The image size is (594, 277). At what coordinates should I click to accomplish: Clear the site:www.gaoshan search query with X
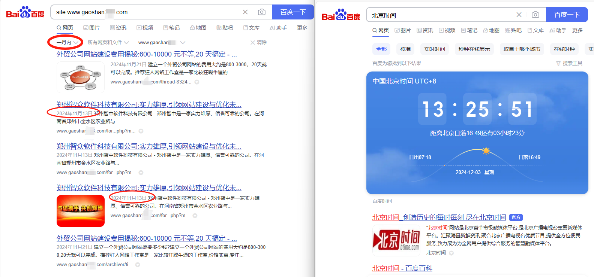pyautogui.click(x=245, y=12)
